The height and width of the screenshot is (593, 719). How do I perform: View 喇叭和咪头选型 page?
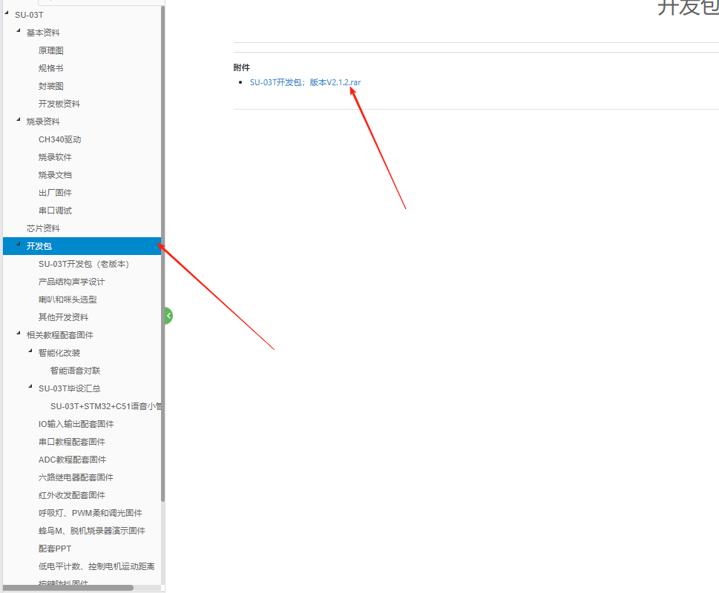(68, 299)
